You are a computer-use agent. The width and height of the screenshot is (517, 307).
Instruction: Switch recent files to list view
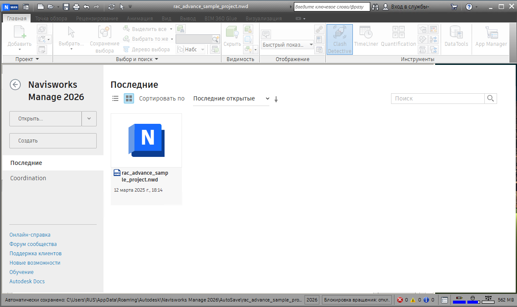click(115, 98)
